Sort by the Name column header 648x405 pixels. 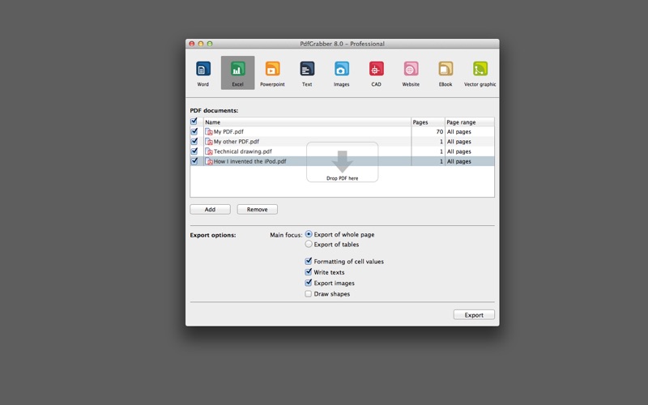tap(307, 122)
